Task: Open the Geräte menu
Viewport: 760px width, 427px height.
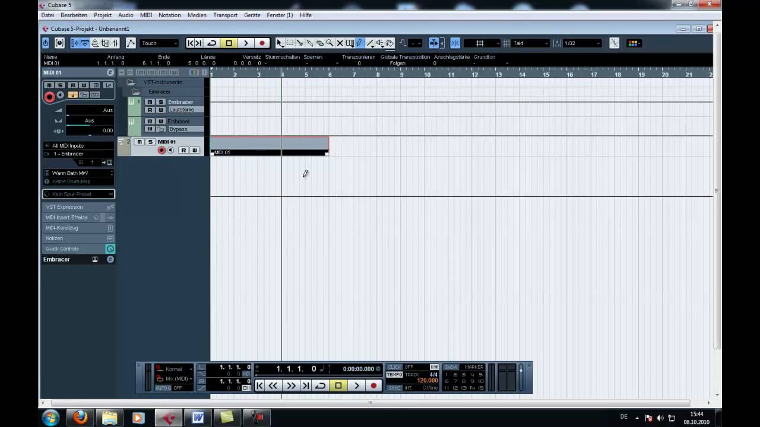Action: (x=252, y=15)
